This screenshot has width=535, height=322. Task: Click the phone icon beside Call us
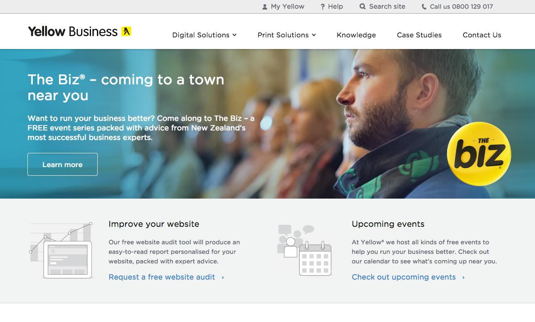[x=424, y=7]
